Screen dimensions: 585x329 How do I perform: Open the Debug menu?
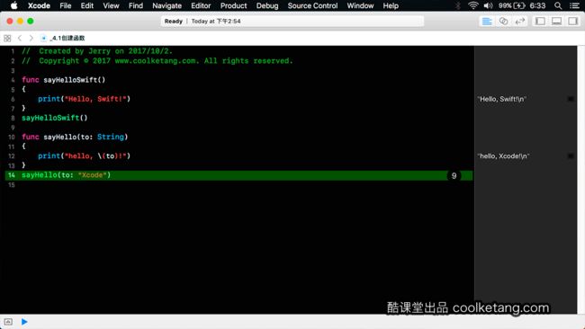[x=267, y=5]
